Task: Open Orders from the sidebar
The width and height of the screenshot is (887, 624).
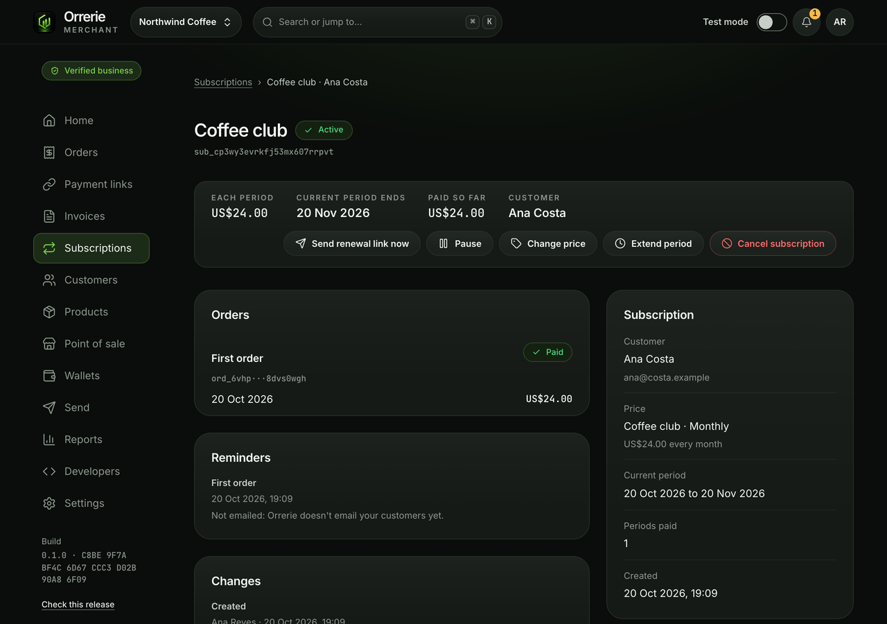Action: pyautogui.click(x=91, y=153)
